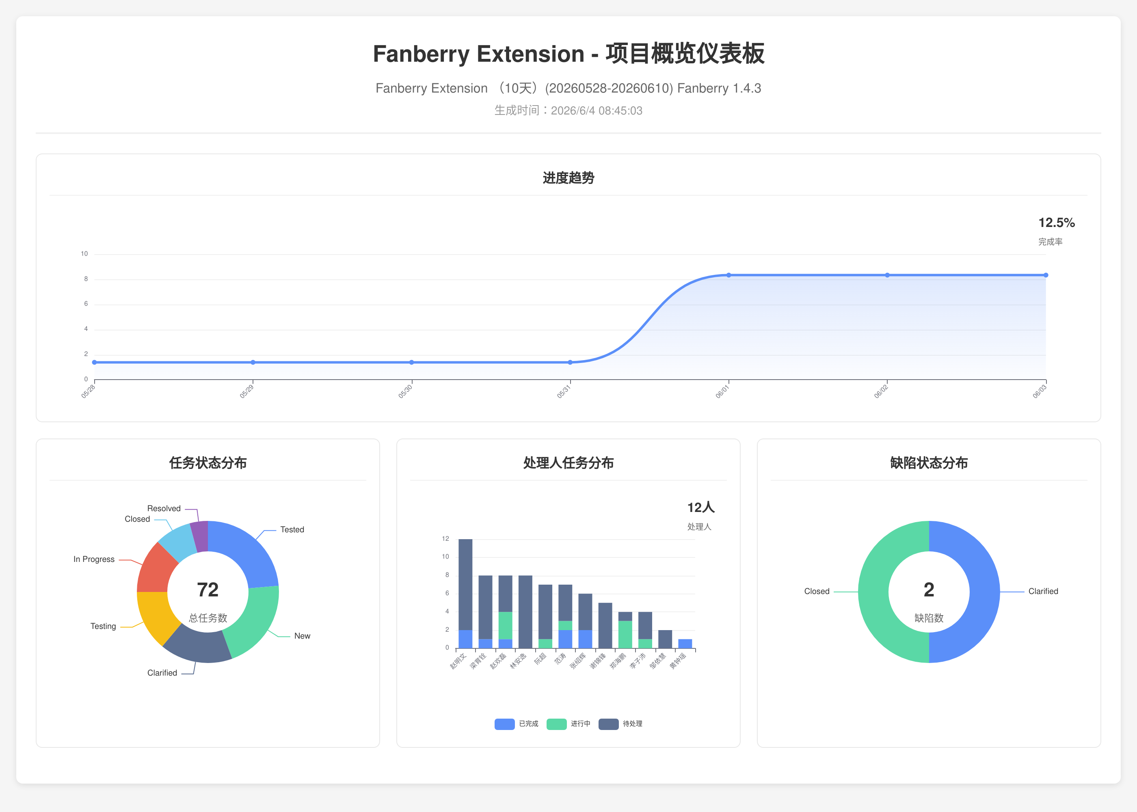Click the 06/01 data point on trend line
The width and height of the screenshot is (1137, 812).
[728, 275]
